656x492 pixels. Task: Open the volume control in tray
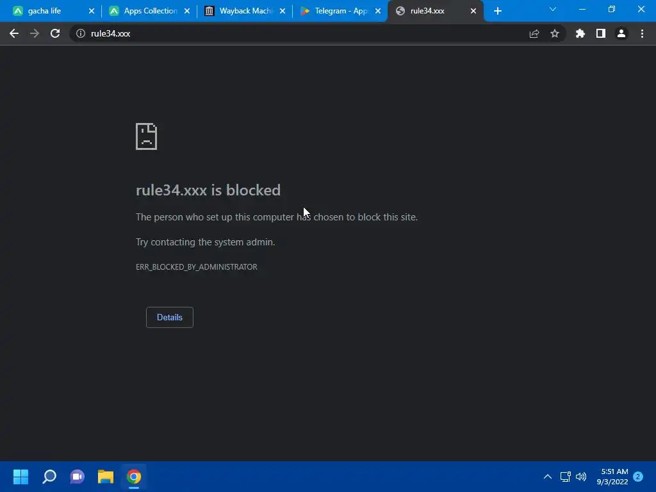[581, 477]
